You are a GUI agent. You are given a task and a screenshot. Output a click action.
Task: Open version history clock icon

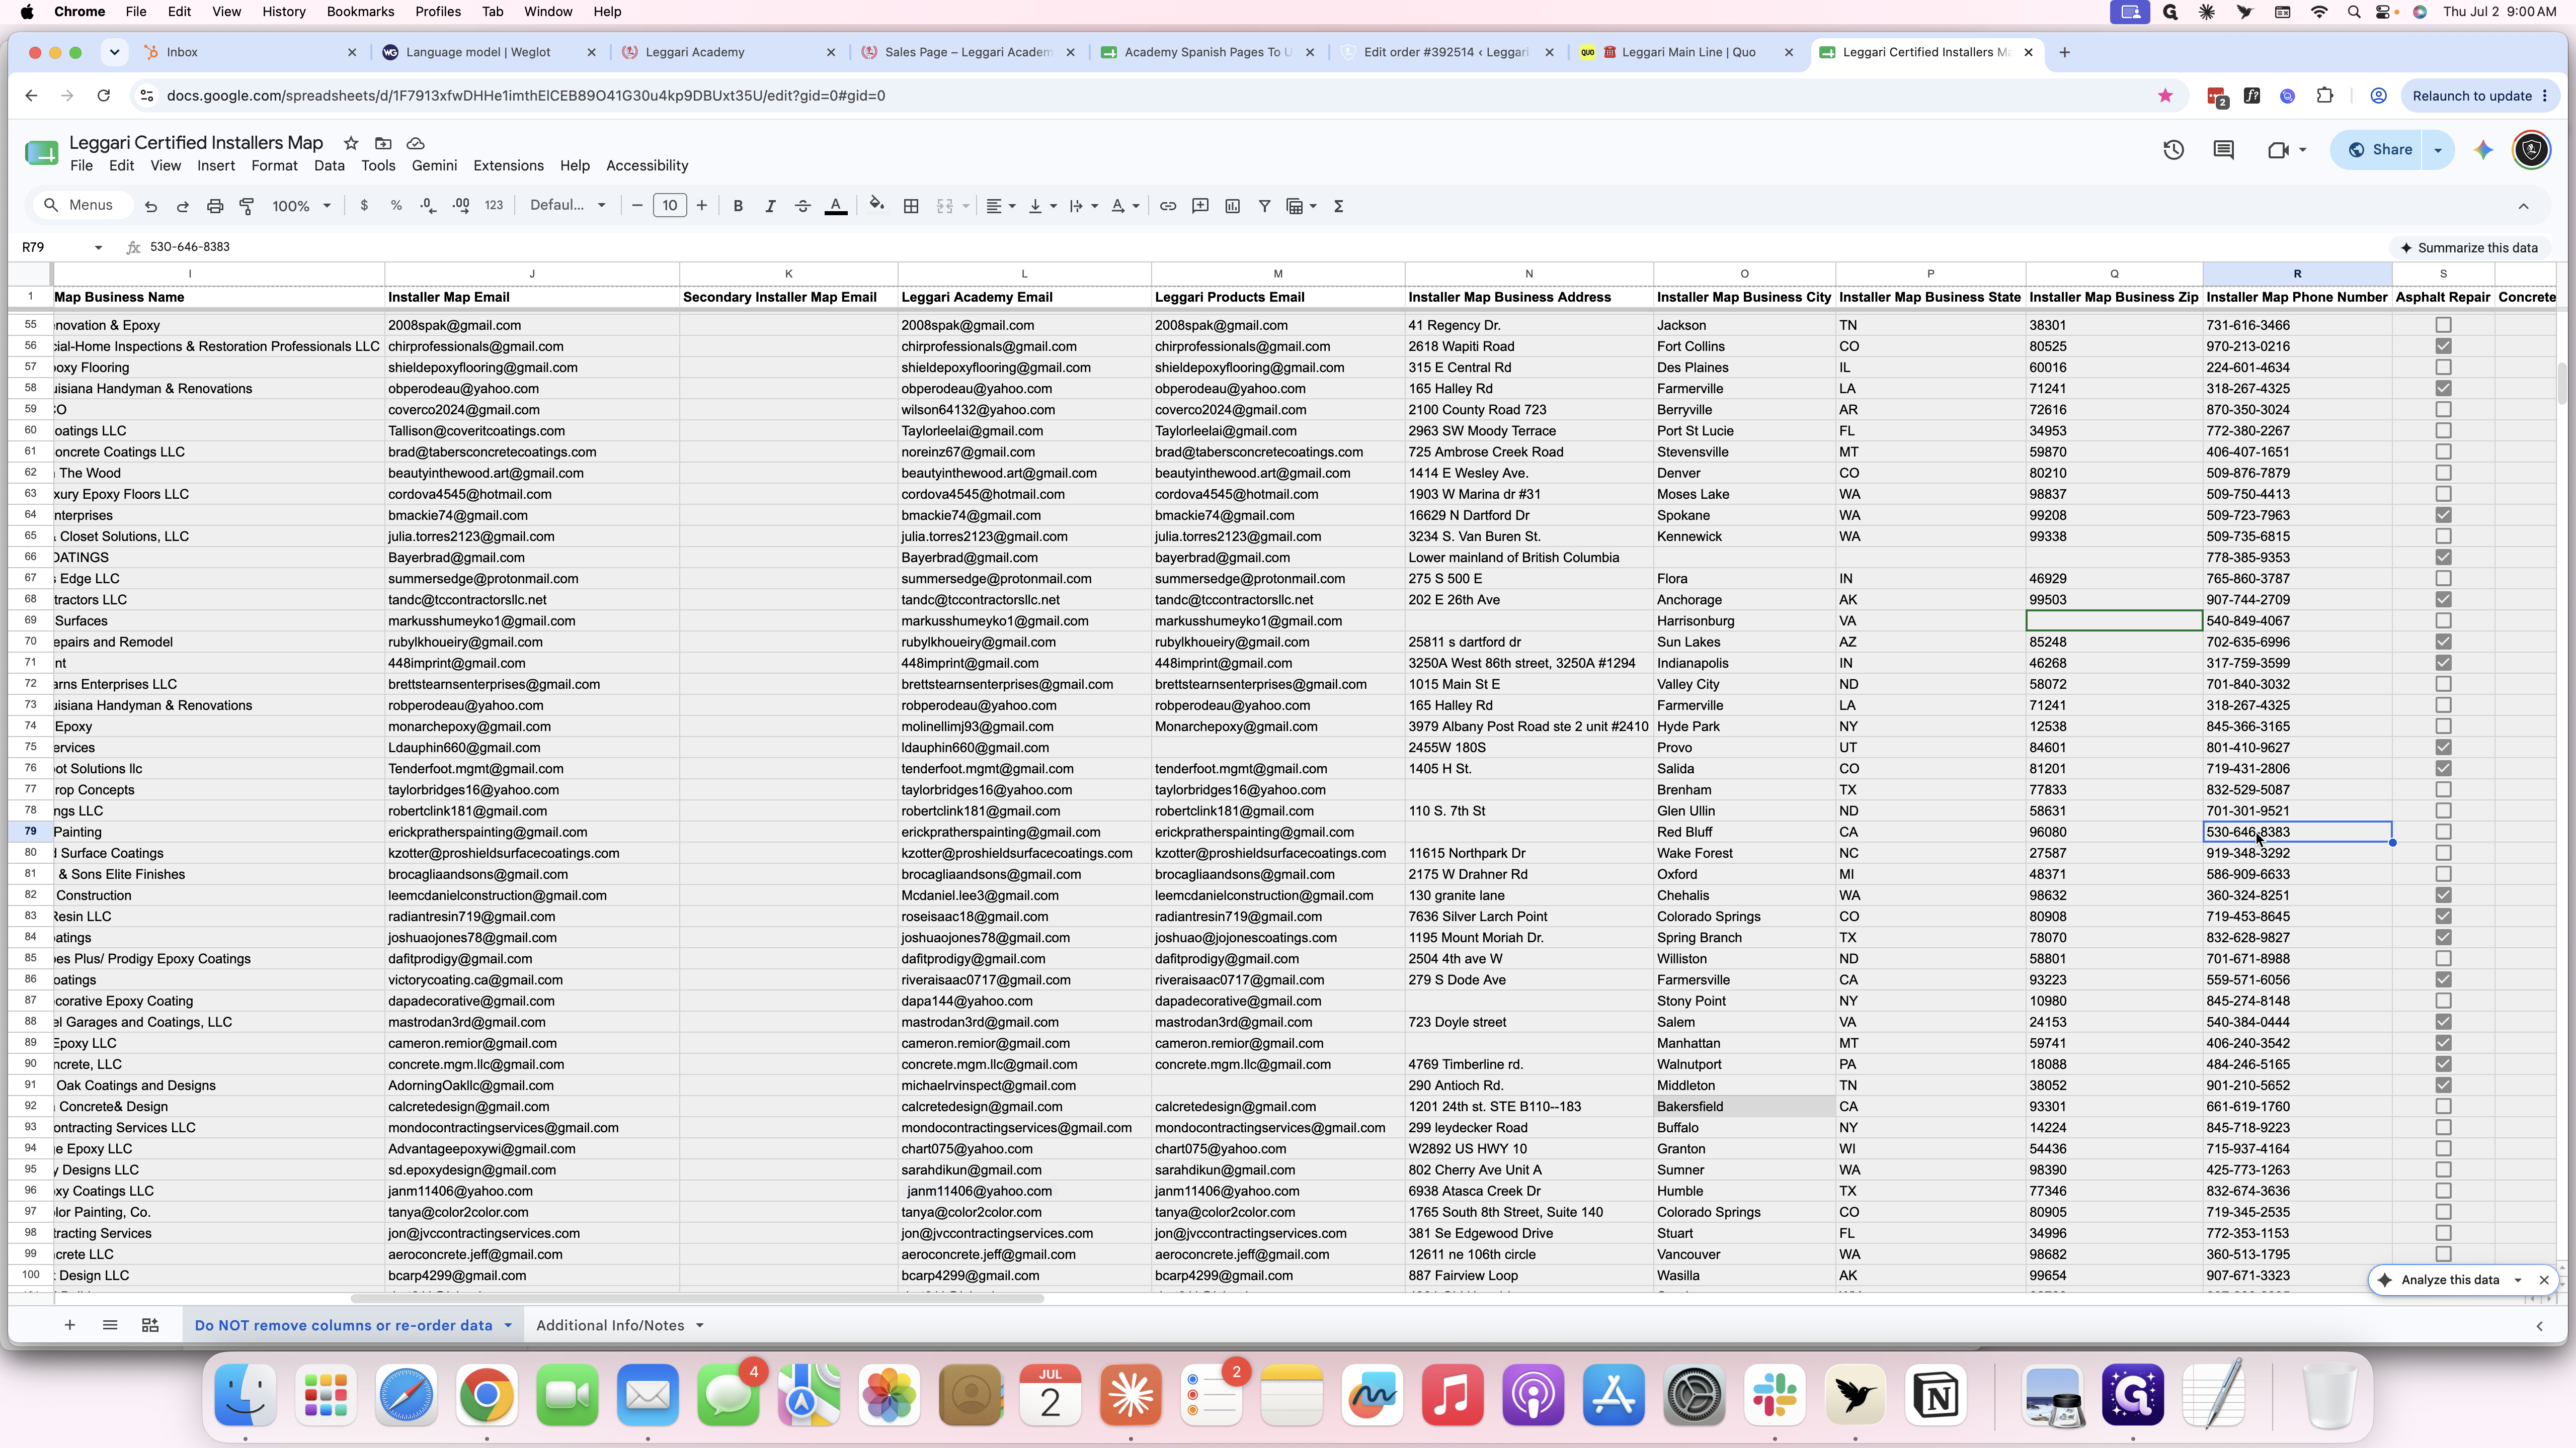(2173, 150)
